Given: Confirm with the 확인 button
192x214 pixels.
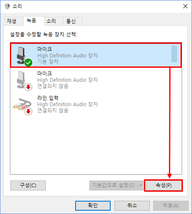Looking at the screenshot, I should (93, 206).
